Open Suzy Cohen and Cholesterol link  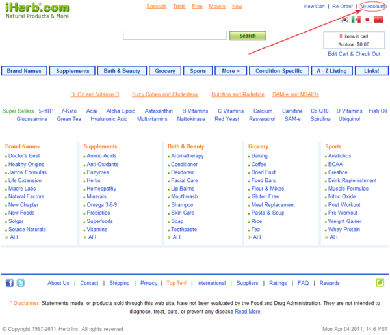coord(165,94)
